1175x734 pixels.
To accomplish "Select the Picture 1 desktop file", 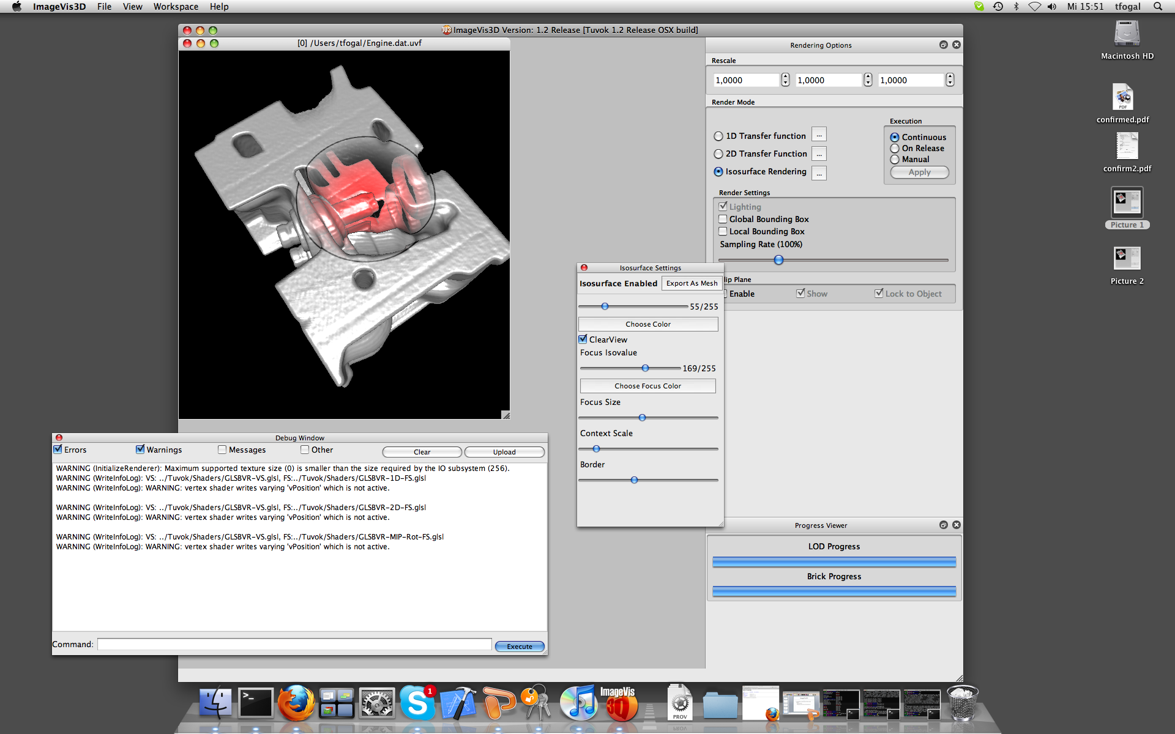I will (x=1127, y=208).
